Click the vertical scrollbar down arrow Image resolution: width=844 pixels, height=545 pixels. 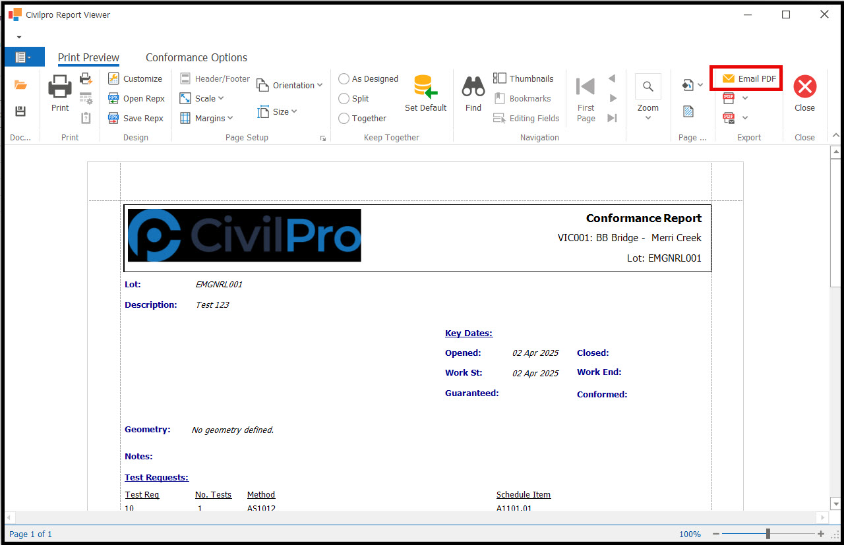pyautogui.click(x=835, y=504)
